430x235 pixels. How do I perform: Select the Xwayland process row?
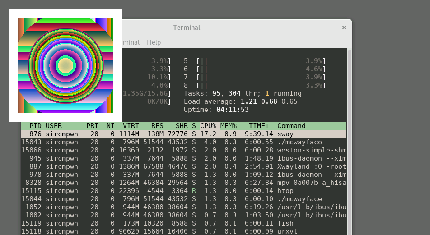coord(181,166)
